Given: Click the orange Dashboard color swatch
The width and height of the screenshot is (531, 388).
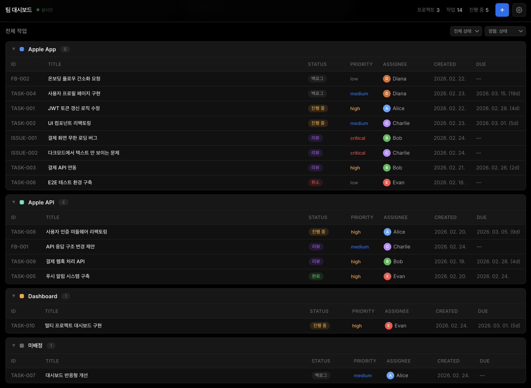Looking at the screenshot, I should pos(22,296).
